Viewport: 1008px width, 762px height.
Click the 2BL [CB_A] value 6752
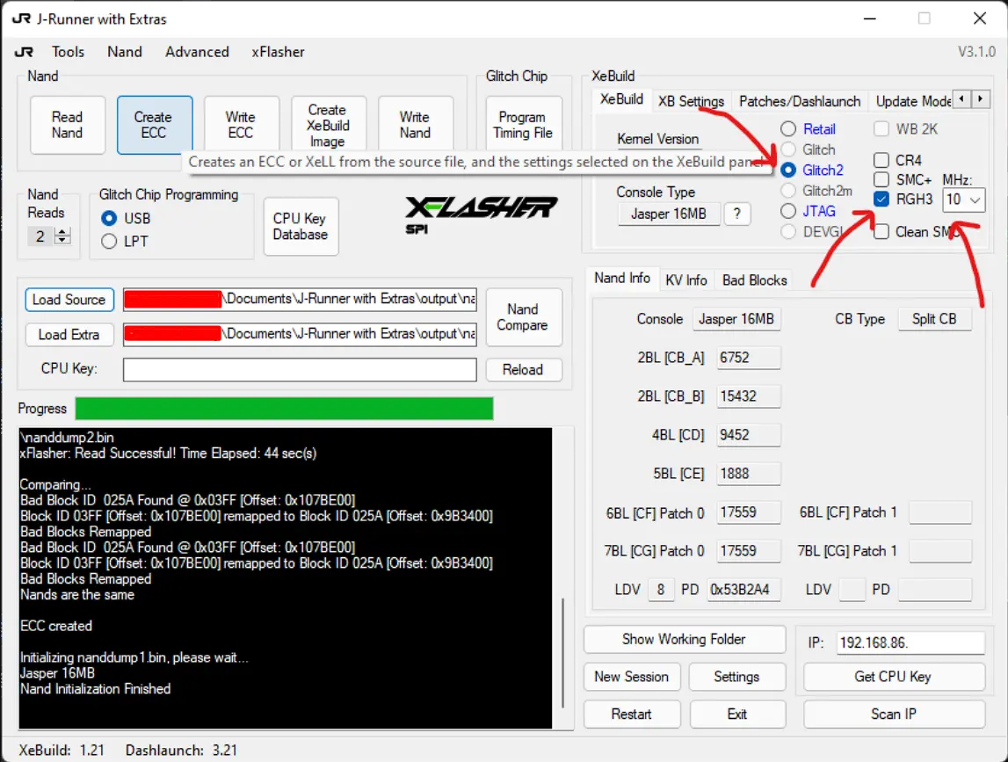point(748,358)
